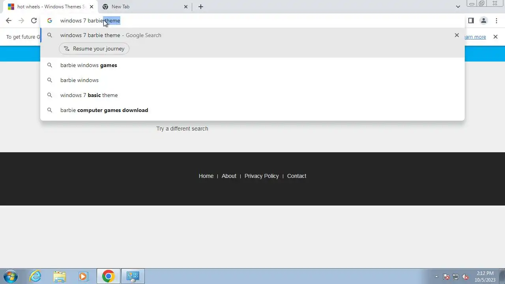Open the Privacy Policy footer link
The width and height of the screenshot is (505, 284).
tap(262, 176)
